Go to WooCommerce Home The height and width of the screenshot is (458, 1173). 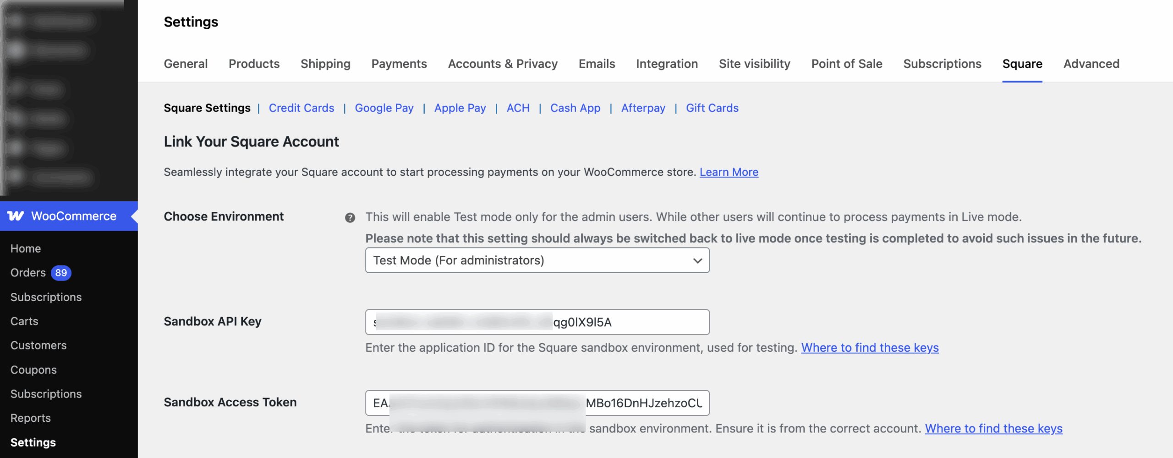[x=26, y=248]
